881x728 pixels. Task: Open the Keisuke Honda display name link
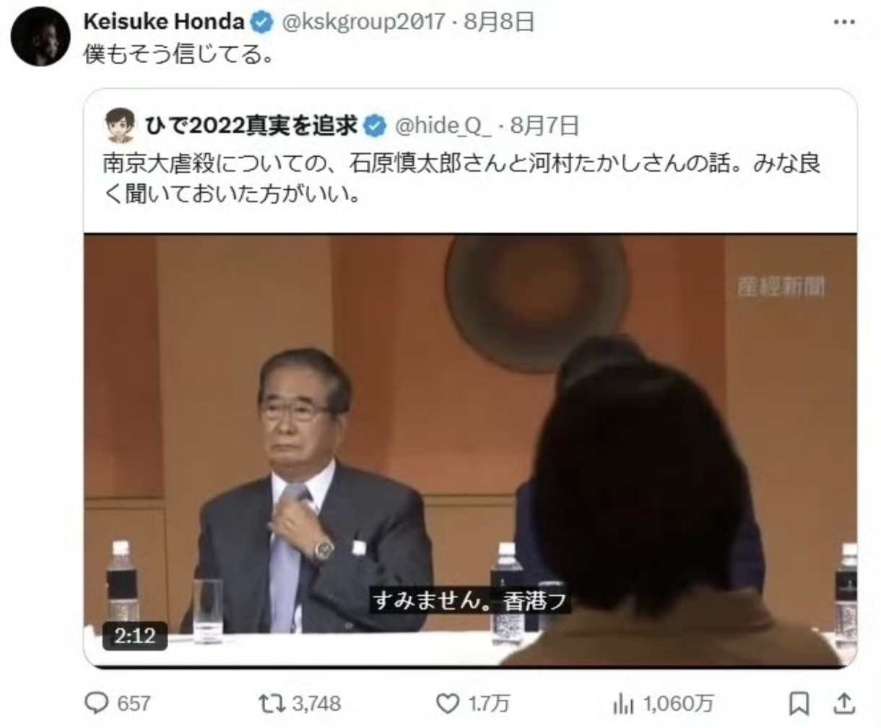pos(165,22)
